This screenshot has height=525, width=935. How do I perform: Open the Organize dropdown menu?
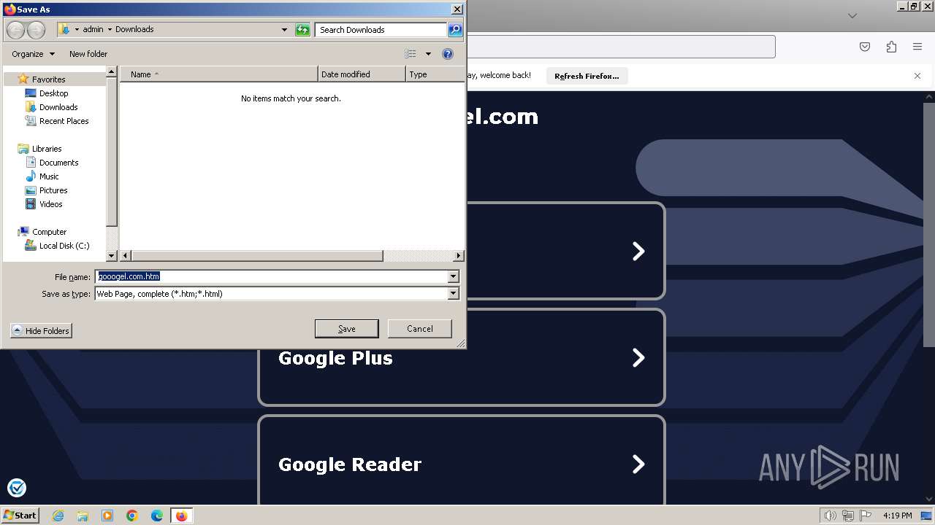click(33, 54)
